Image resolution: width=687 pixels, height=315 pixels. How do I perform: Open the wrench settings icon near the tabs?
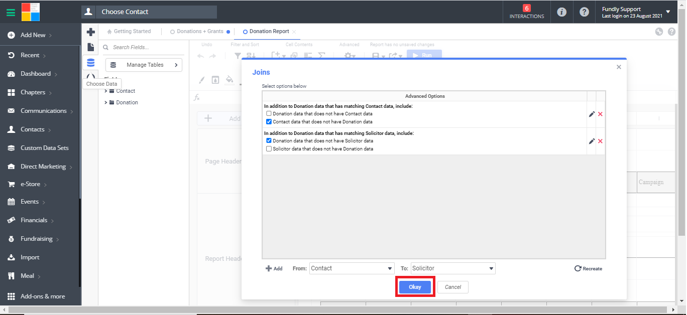[659, 32]
